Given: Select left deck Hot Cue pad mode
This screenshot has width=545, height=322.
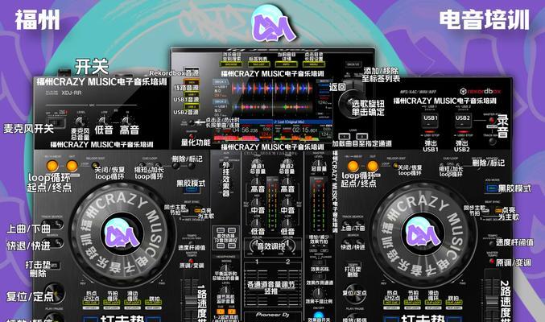Looking at the screenshot, I should coord(90,303).
